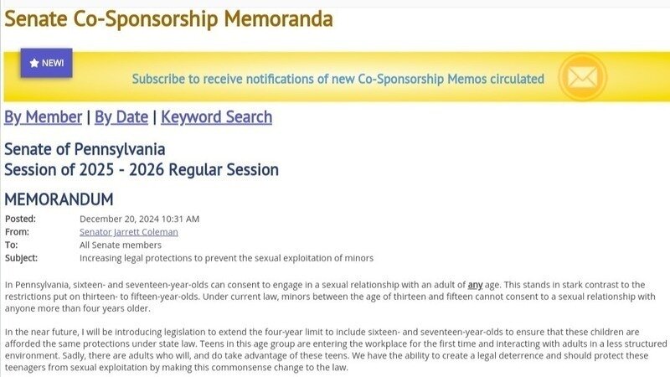Click the Senate of Pennsylvania heading

85,150
